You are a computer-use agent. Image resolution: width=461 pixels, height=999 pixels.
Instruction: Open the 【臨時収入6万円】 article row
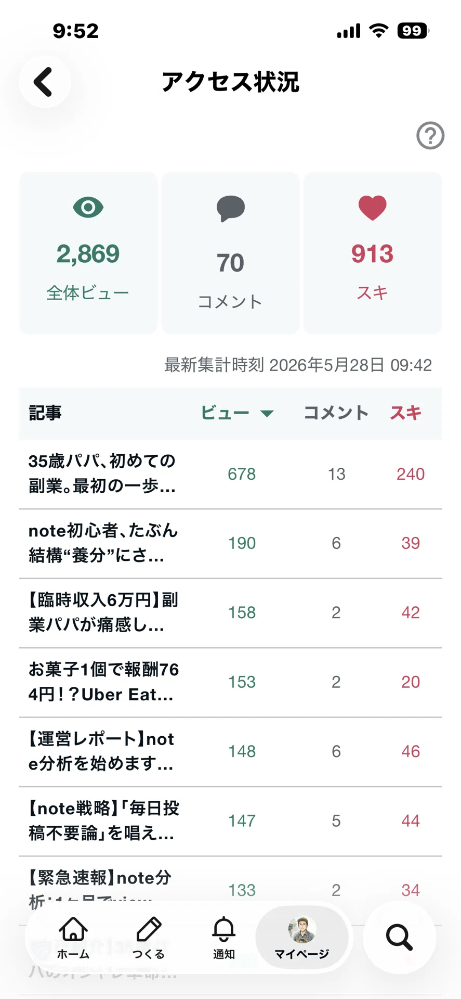click(230, 613)
